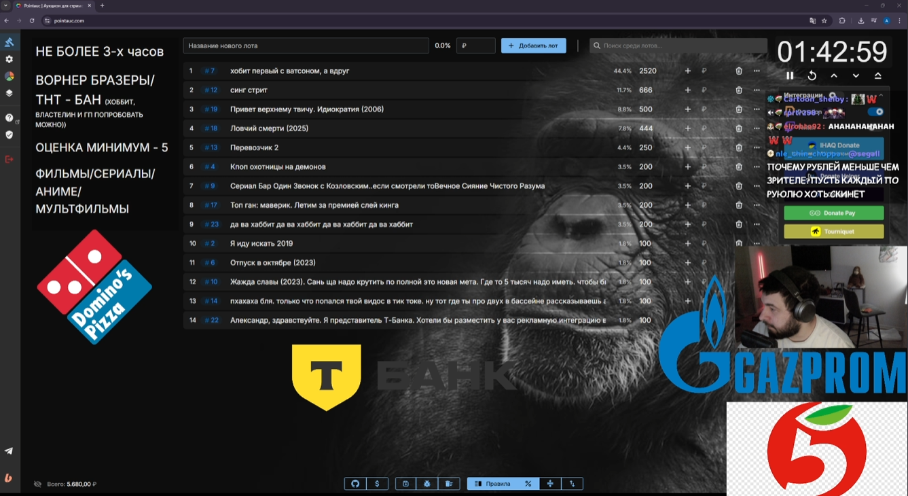Click the lot 'Сериал Бар Один Звонок' text

coord(387,185)
